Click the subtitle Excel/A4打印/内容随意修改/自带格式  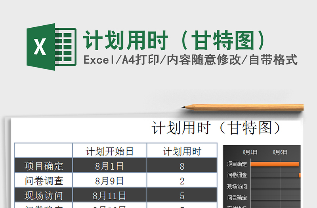click(191, 60)
